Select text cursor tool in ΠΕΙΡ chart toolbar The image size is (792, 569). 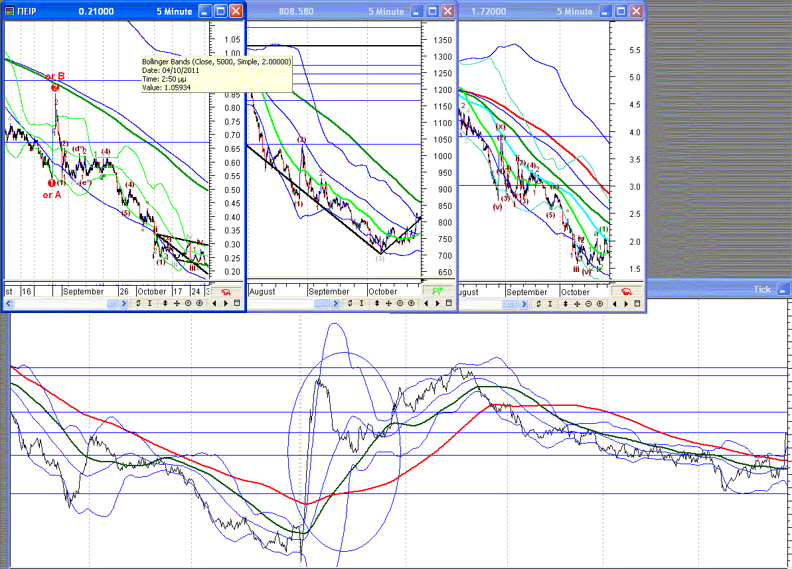[x=149, y=303]
